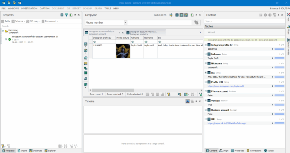Switch to the Explorer tab at bottom
This screenshot has height=153, width=290.
(50, 151)
